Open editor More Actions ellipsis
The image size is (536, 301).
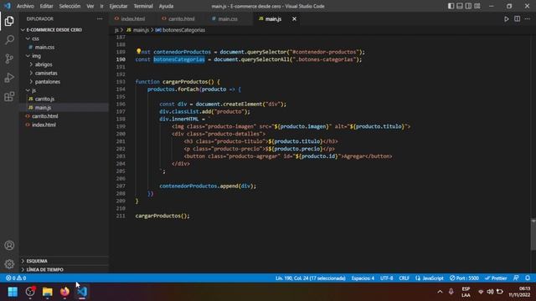click(528, 19)
